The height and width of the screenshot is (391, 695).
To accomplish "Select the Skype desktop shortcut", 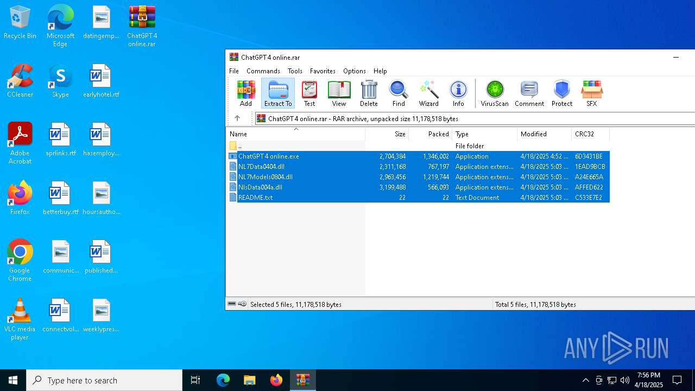I will coord(60,81).
